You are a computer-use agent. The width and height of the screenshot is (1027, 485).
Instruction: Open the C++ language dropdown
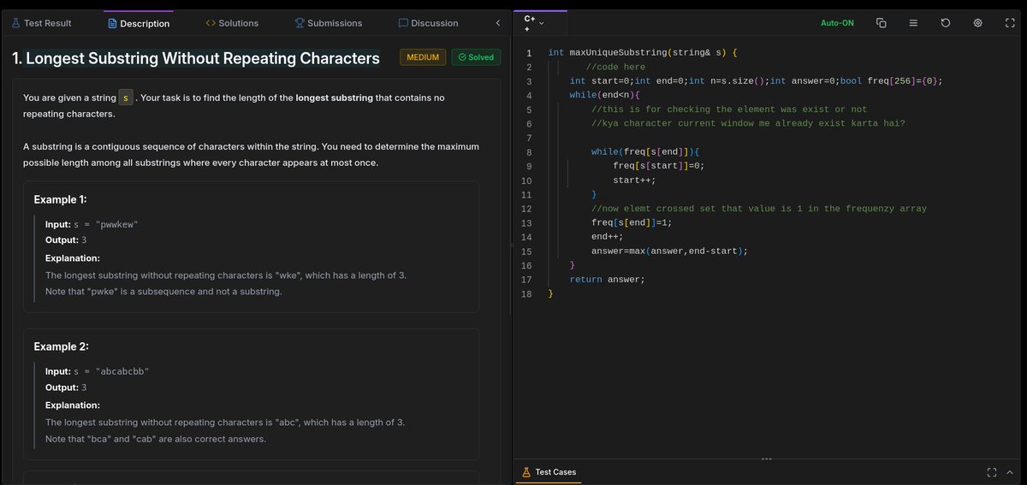pos(534,23)
